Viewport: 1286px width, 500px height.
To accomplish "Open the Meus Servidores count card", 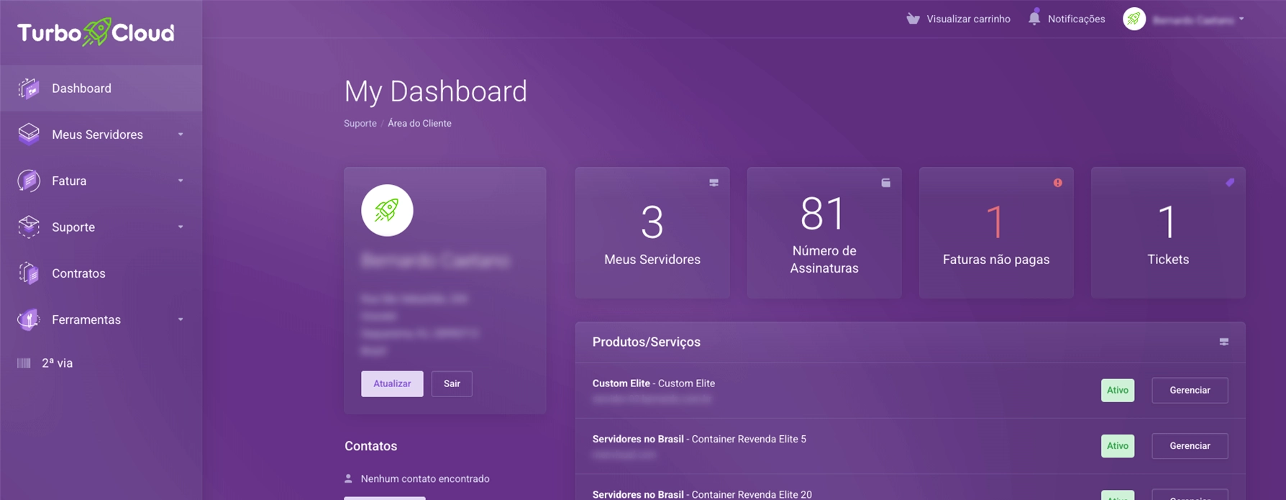I will pos(652,232).
